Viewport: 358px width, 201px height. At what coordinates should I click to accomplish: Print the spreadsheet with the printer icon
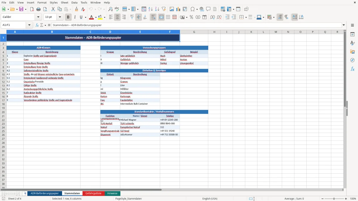point(38,9)
